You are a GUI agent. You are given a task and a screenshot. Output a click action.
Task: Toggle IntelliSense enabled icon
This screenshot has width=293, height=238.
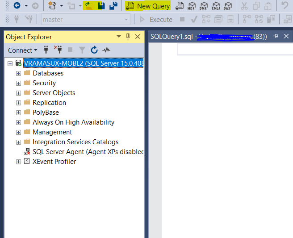[230, 19]
